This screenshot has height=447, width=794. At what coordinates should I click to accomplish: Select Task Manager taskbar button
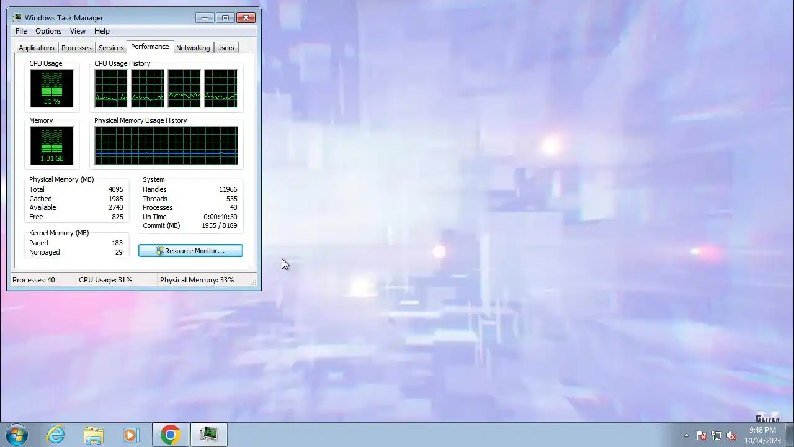pos(209,435)
